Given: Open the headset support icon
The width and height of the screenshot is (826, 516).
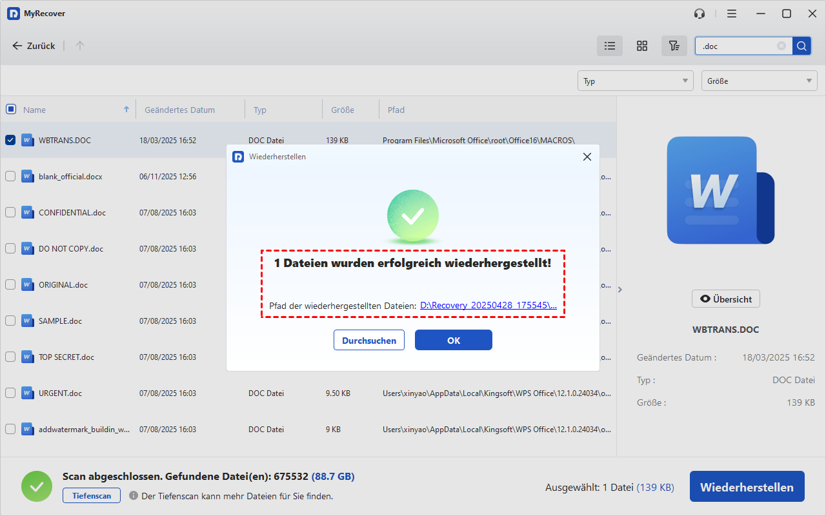Looking at the screenshot, I should 700,14.
